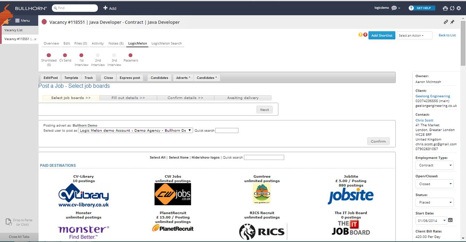Expand the Select user to post as dropdown
Screen dimensions: 466x242
coord(135,131)
